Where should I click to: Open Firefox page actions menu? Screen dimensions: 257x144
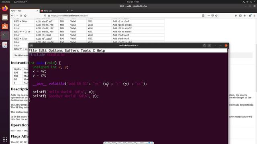[209, 16]
